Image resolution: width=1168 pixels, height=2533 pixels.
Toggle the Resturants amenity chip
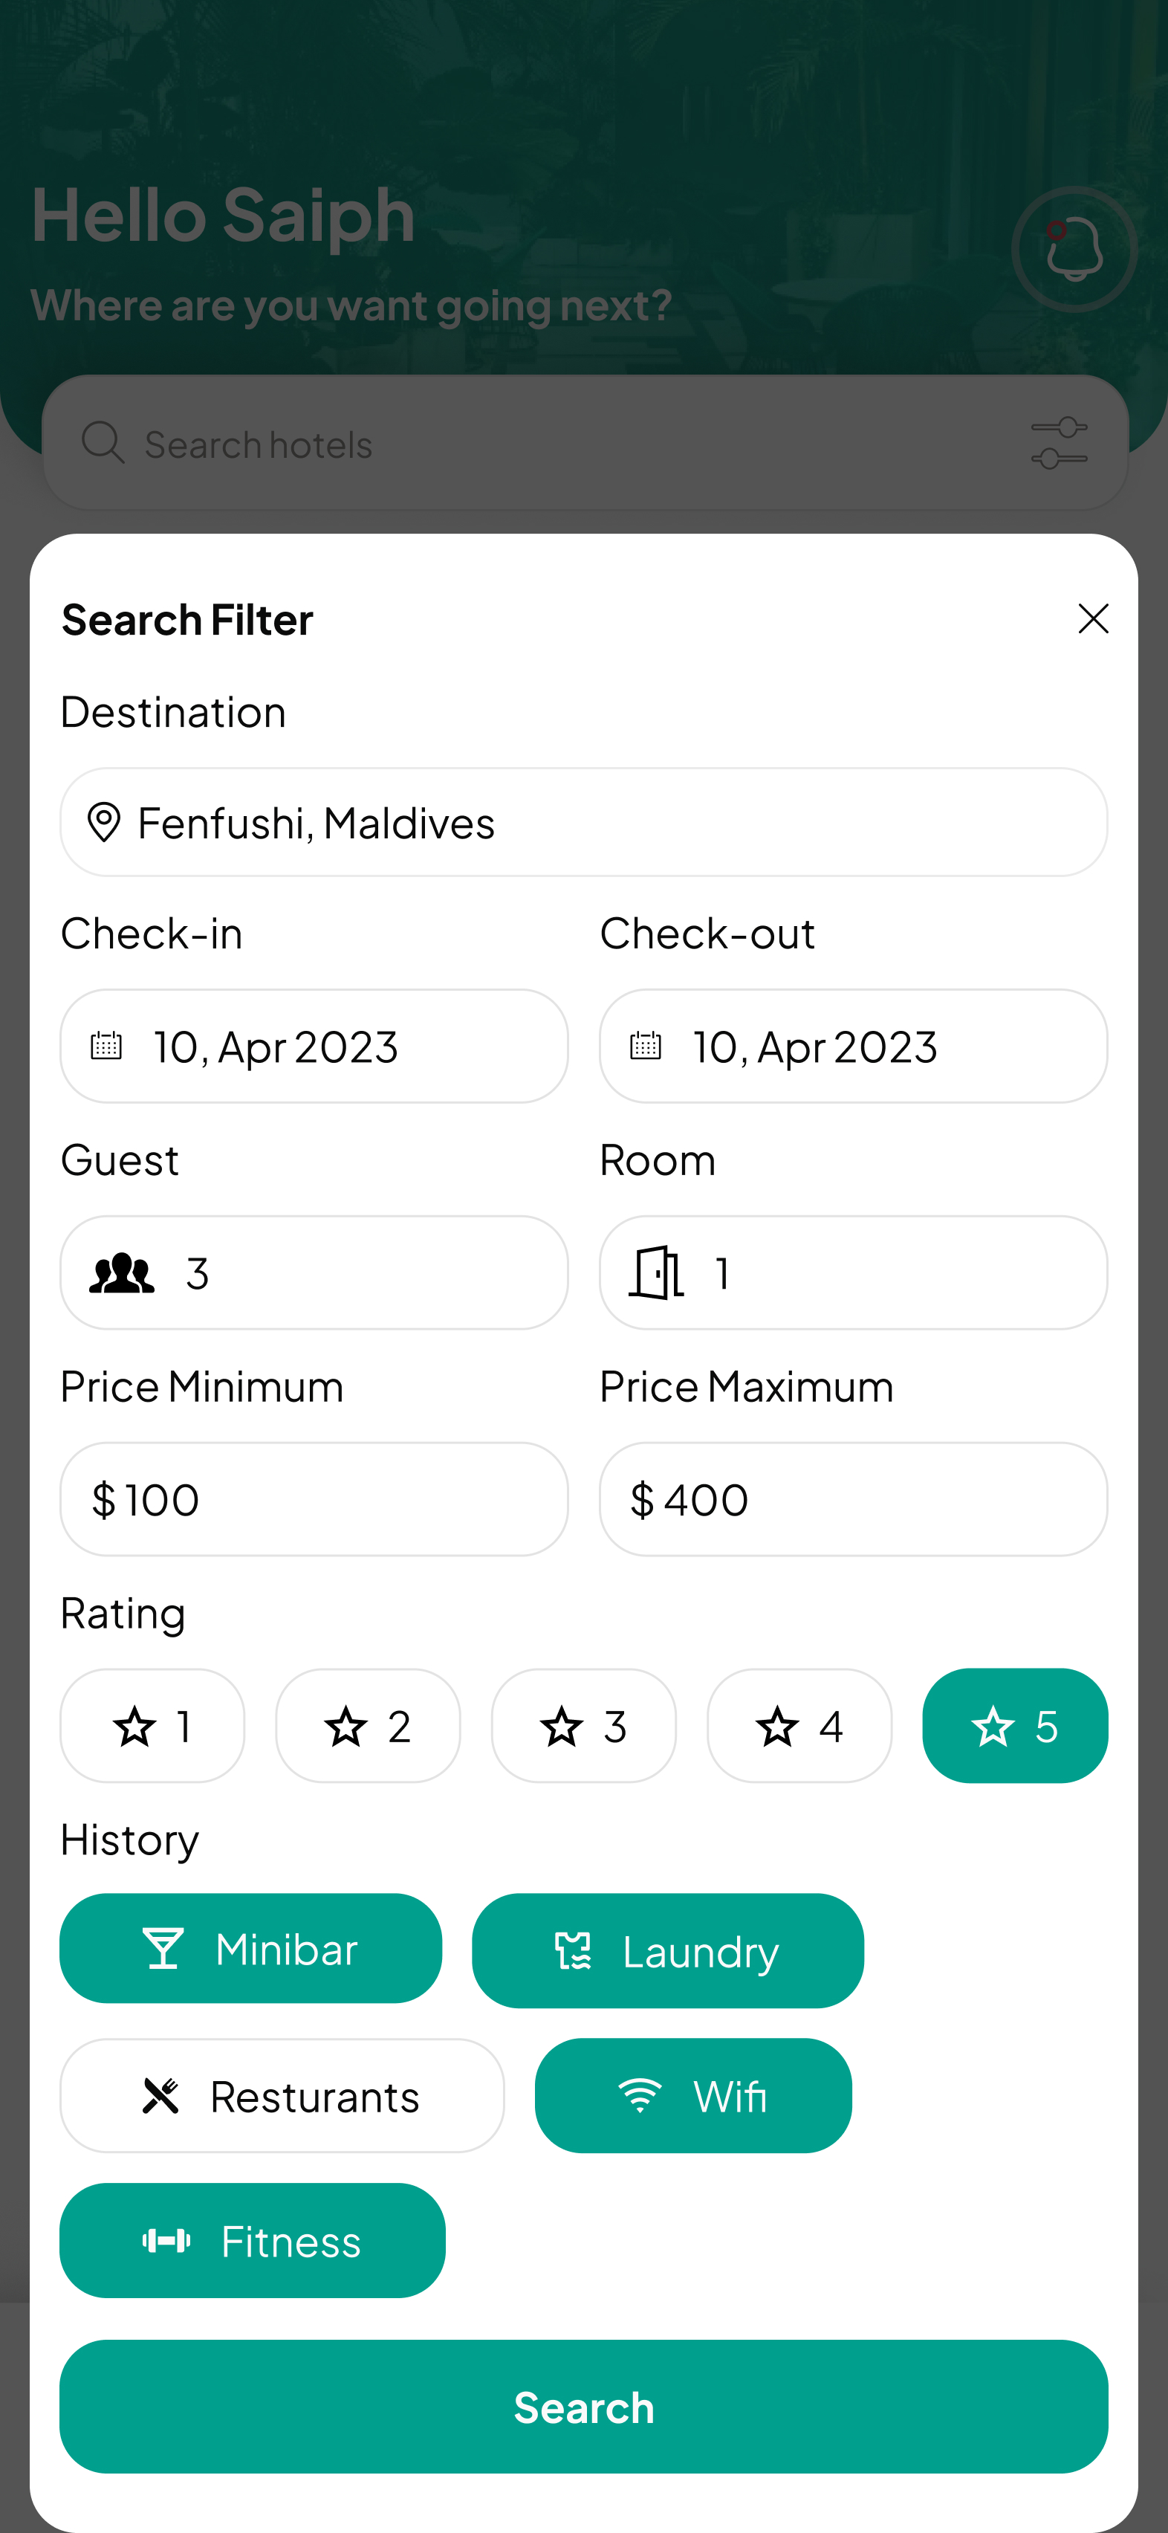click(x=282, y=2095)
